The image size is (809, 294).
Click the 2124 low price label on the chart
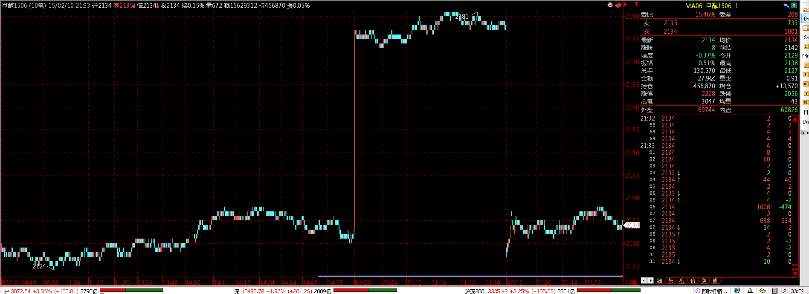click(39, 266)
